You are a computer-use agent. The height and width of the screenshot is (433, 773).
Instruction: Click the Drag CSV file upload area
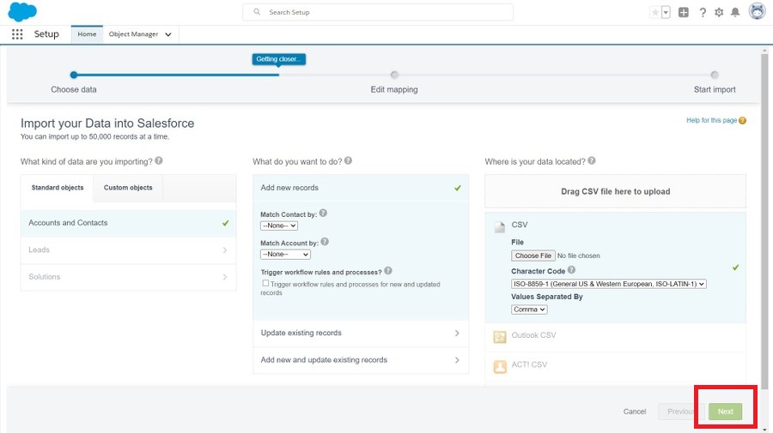pyautogui.click(x=615, y=191)
